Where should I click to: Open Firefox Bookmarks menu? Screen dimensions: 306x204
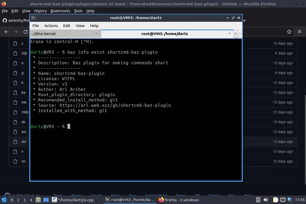60,11
